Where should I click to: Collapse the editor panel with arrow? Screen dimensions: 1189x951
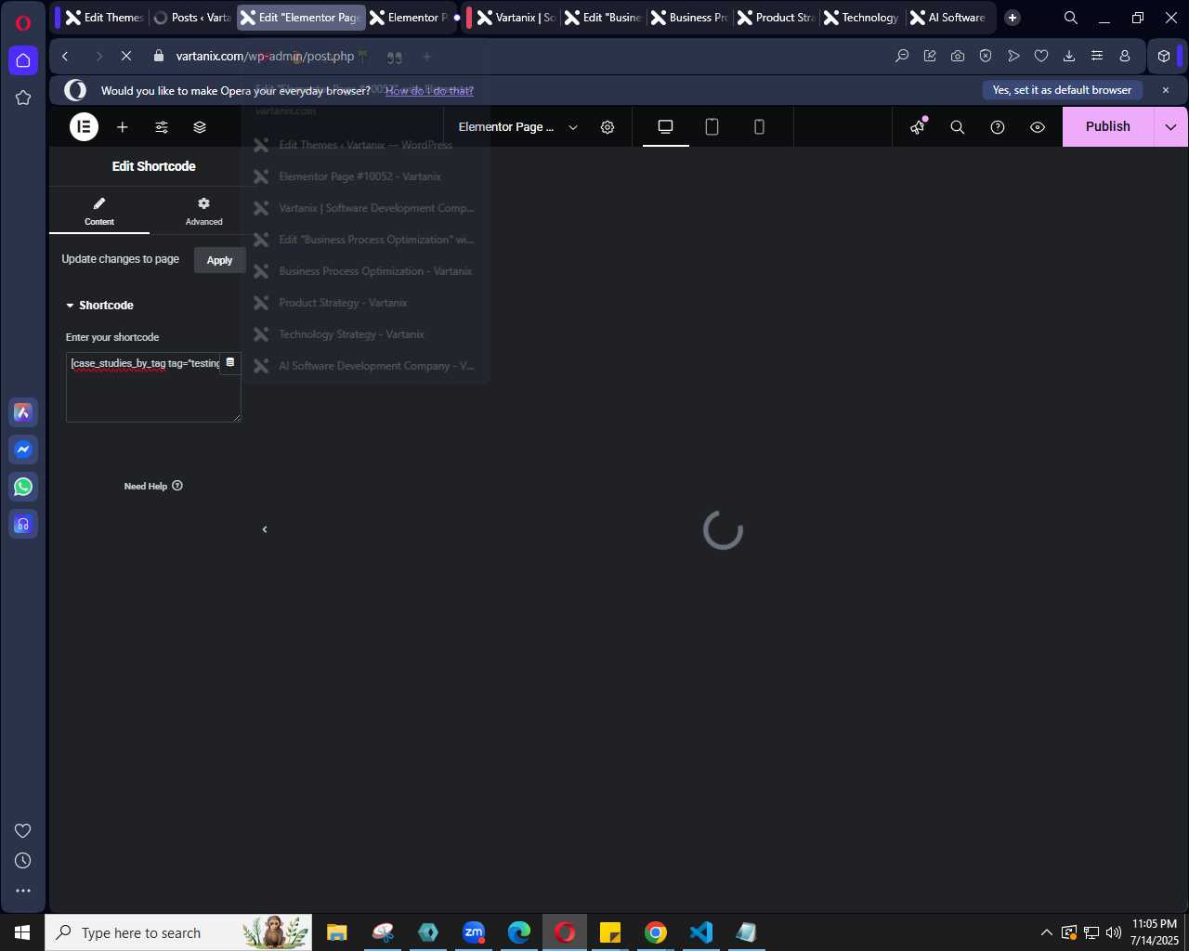click(265, 529)
